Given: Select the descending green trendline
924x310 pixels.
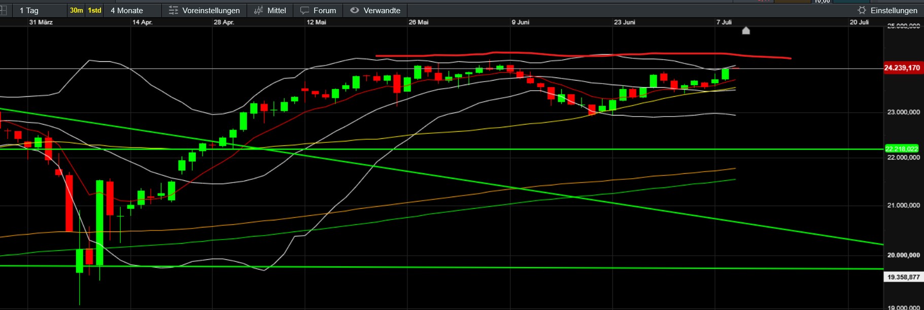Looking at the screenshot, I should [x=441, y=177].
